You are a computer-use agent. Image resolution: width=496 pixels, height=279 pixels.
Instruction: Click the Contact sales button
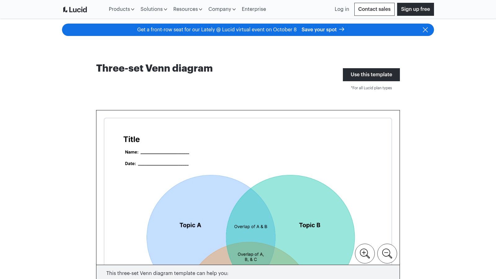[374, 9]
